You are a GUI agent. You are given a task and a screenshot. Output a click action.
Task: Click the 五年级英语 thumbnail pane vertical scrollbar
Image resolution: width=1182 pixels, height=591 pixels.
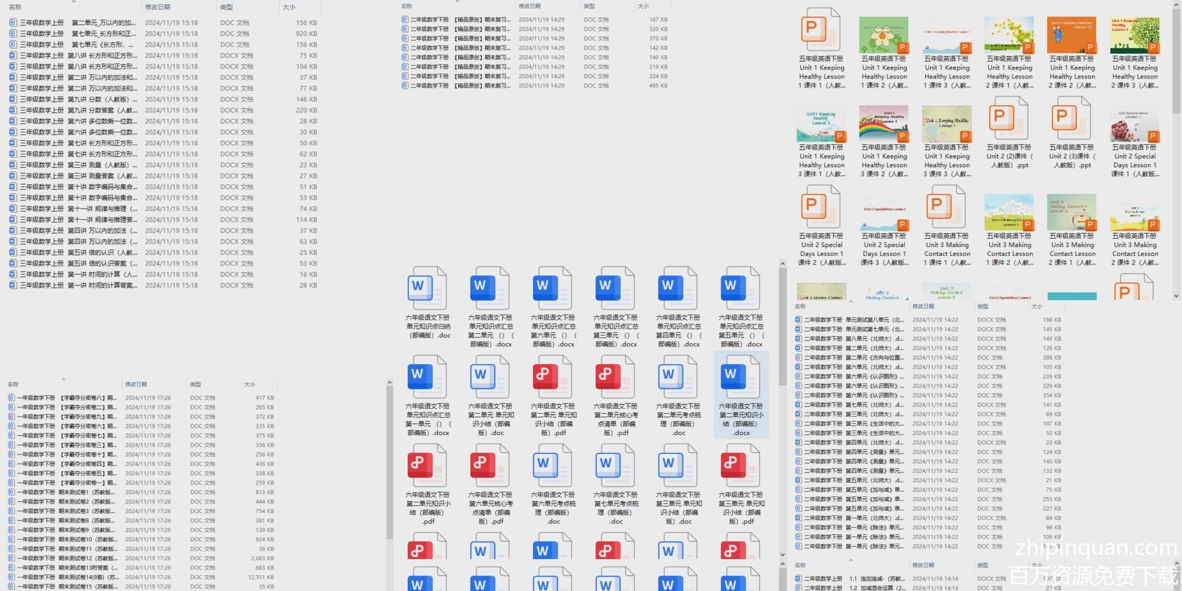[1176, 59]
